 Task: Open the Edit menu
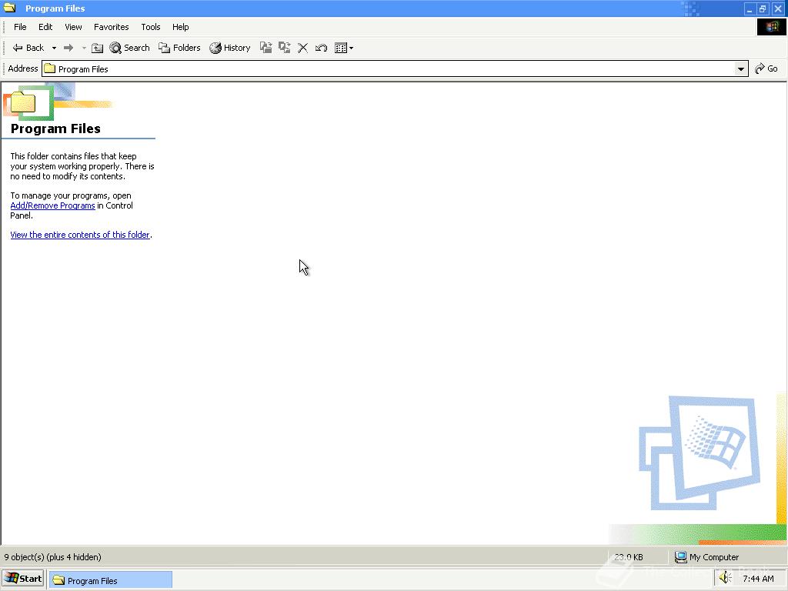pos(45,27)
